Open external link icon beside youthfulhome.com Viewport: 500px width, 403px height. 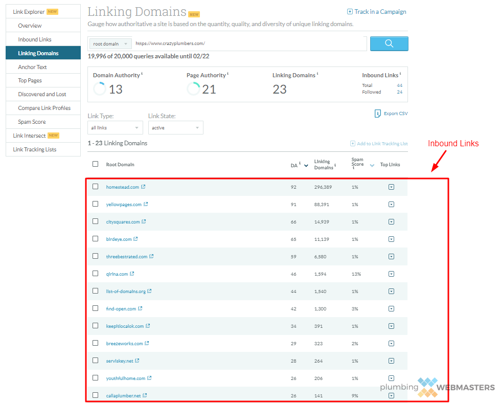pyautogui.click(x=149, y=378)
